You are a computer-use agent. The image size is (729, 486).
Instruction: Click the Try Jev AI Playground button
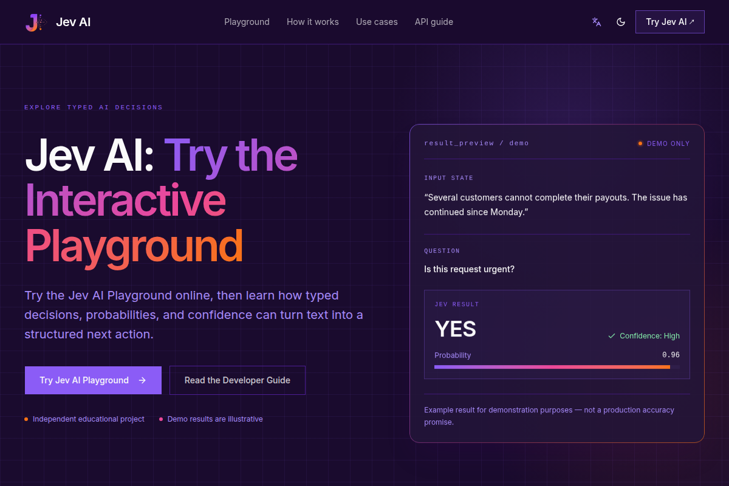pyautogui.click(x=93, y=380)
